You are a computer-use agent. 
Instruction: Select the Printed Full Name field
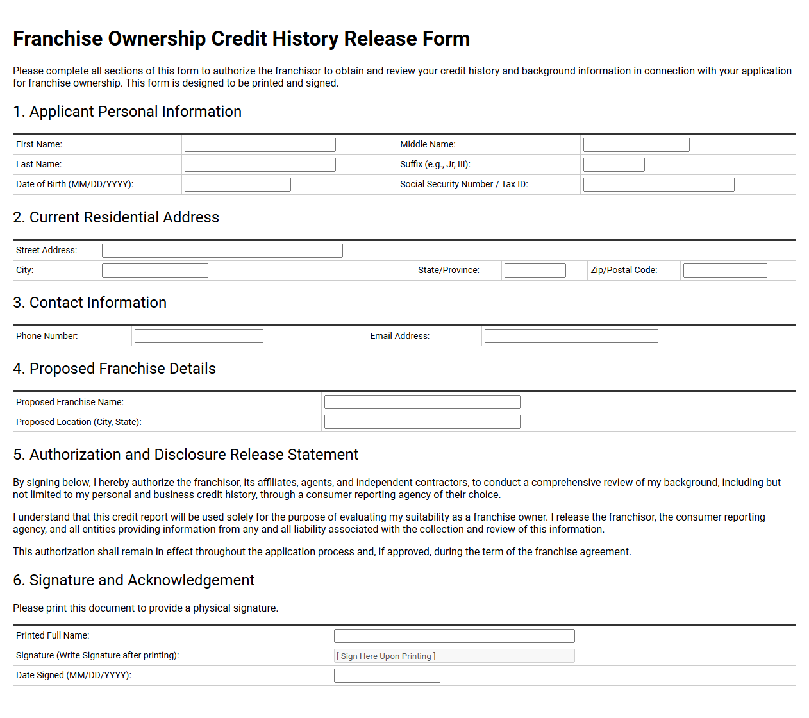(455, 636)
